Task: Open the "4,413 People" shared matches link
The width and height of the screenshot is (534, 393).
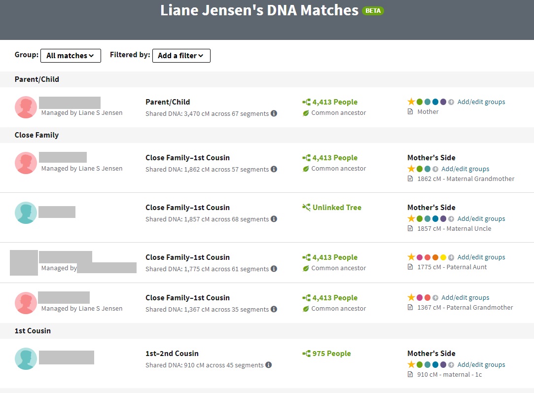Action: pos(335,102)
